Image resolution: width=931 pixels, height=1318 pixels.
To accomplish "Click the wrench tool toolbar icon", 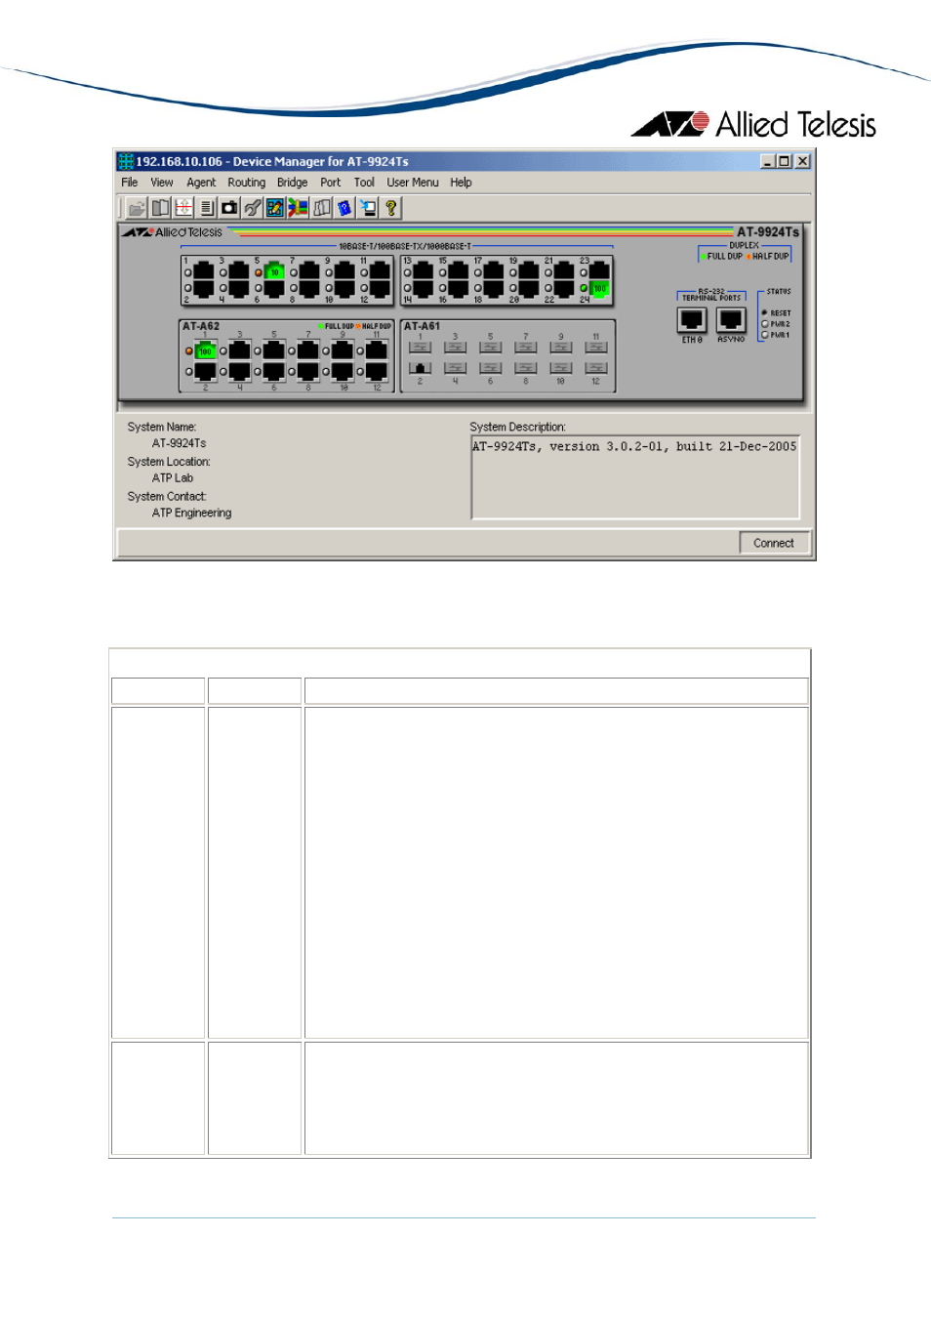I will [252, 208].
